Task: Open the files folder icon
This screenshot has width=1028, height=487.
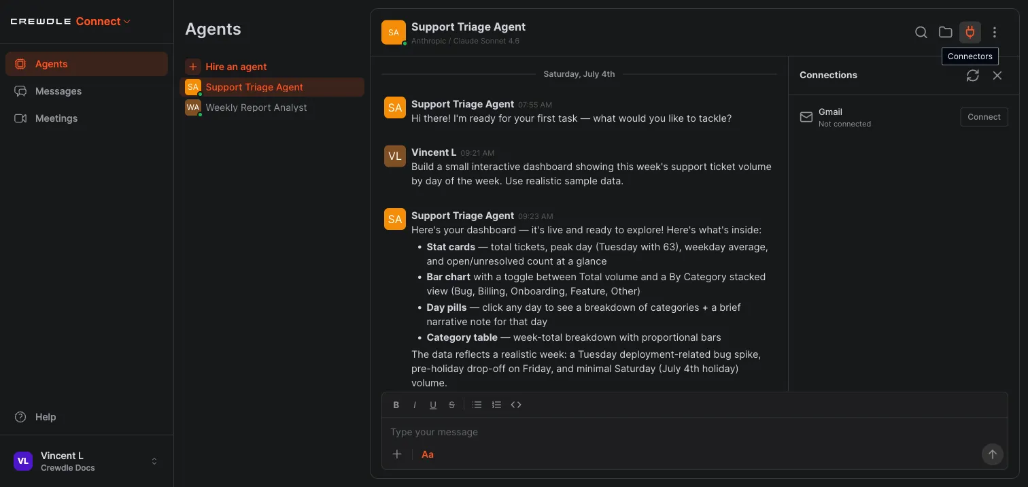Action: pyautogui.click(x=946, y=32)
